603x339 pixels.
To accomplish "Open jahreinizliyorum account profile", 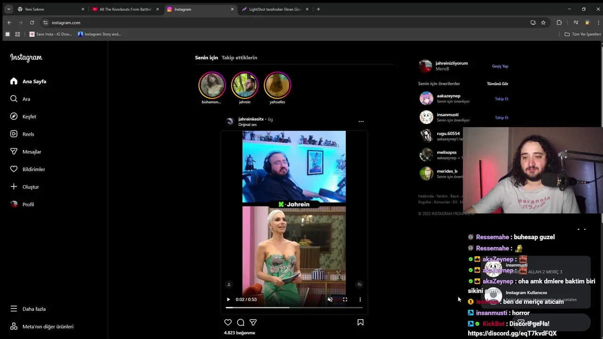I will pyautogui.click(x=452, y=63).
